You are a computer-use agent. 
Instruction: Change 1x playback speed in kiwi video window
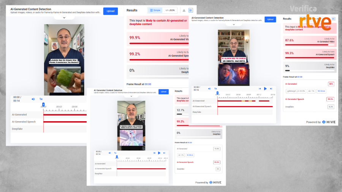pos(41,99)
